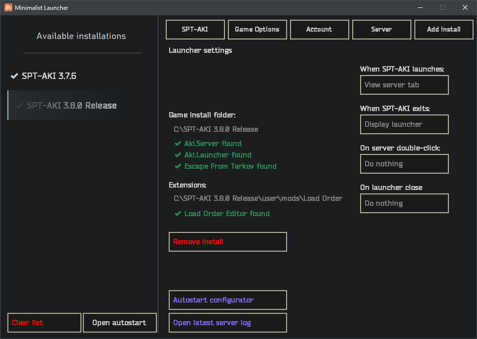The width and height of the screenshot is (477, 339).
Task: Click the Load Order Editor found status text
Action: tap(227, 214)
